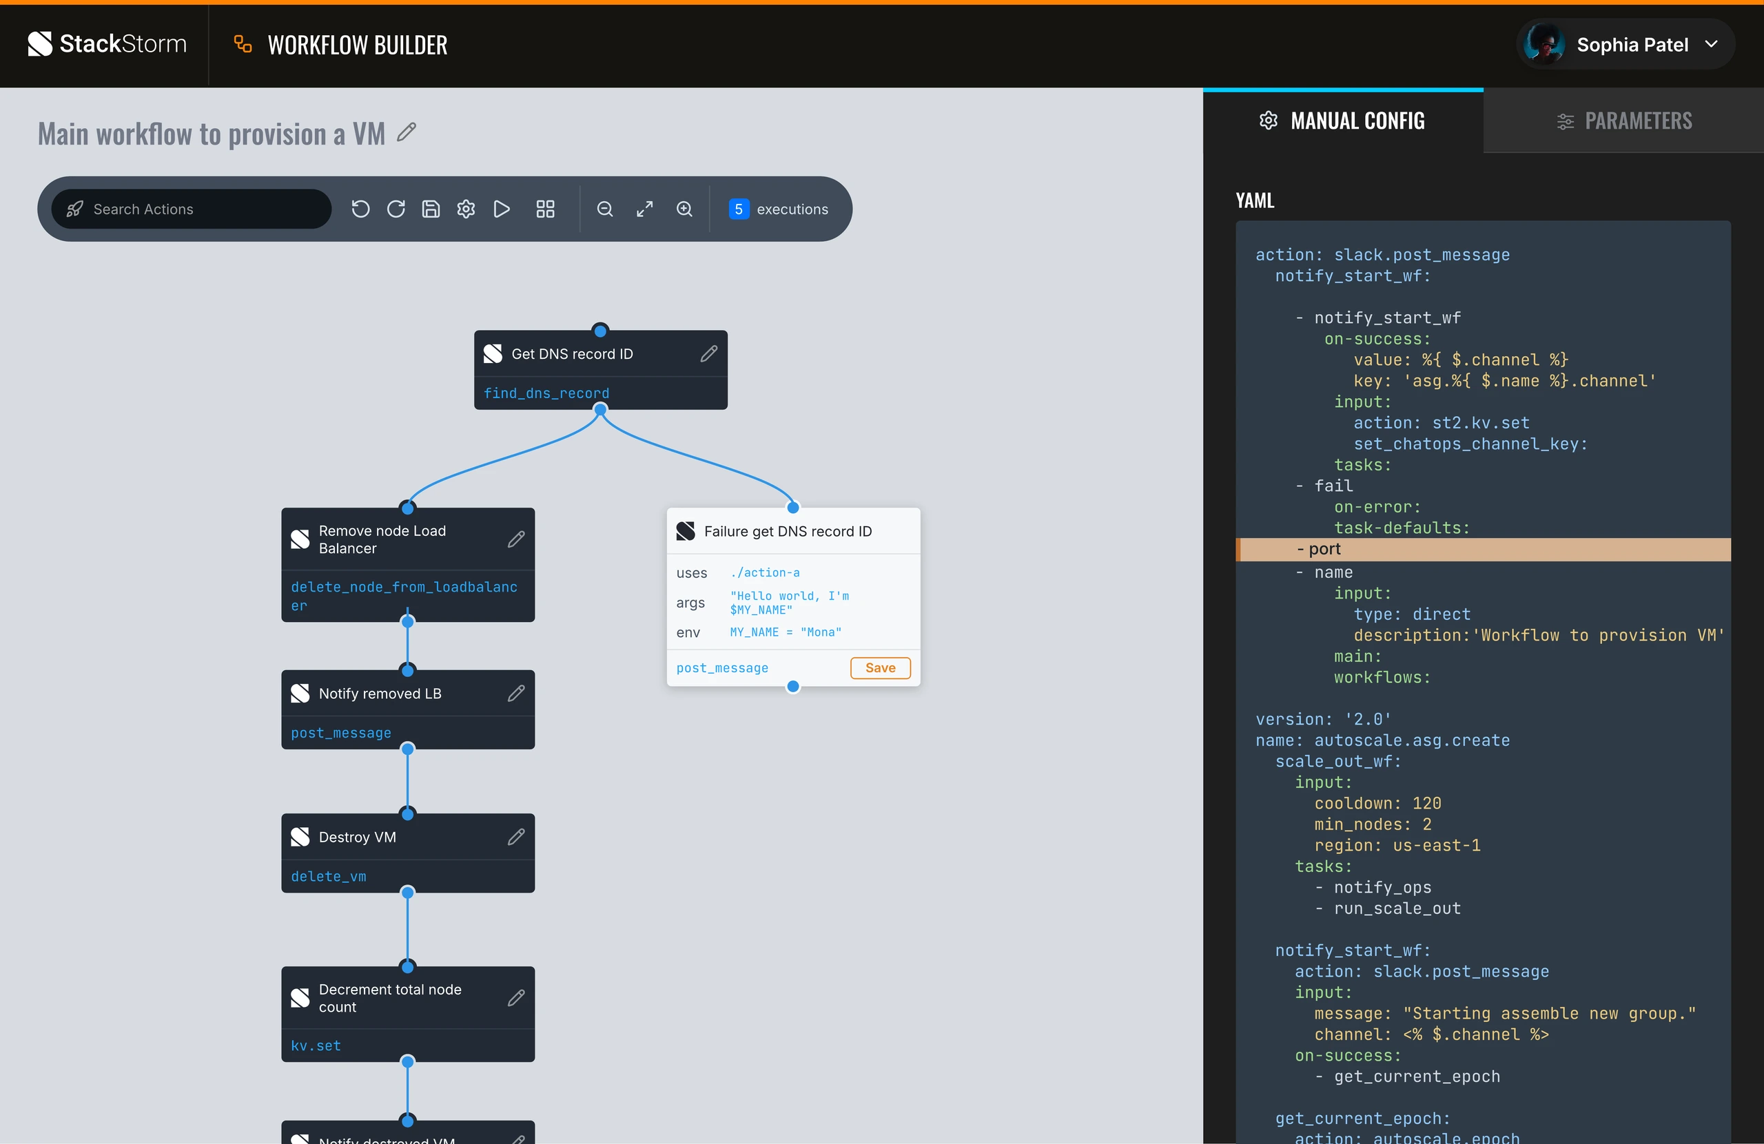Switch to the Manual Config tab

click(x=1343, y=121)
